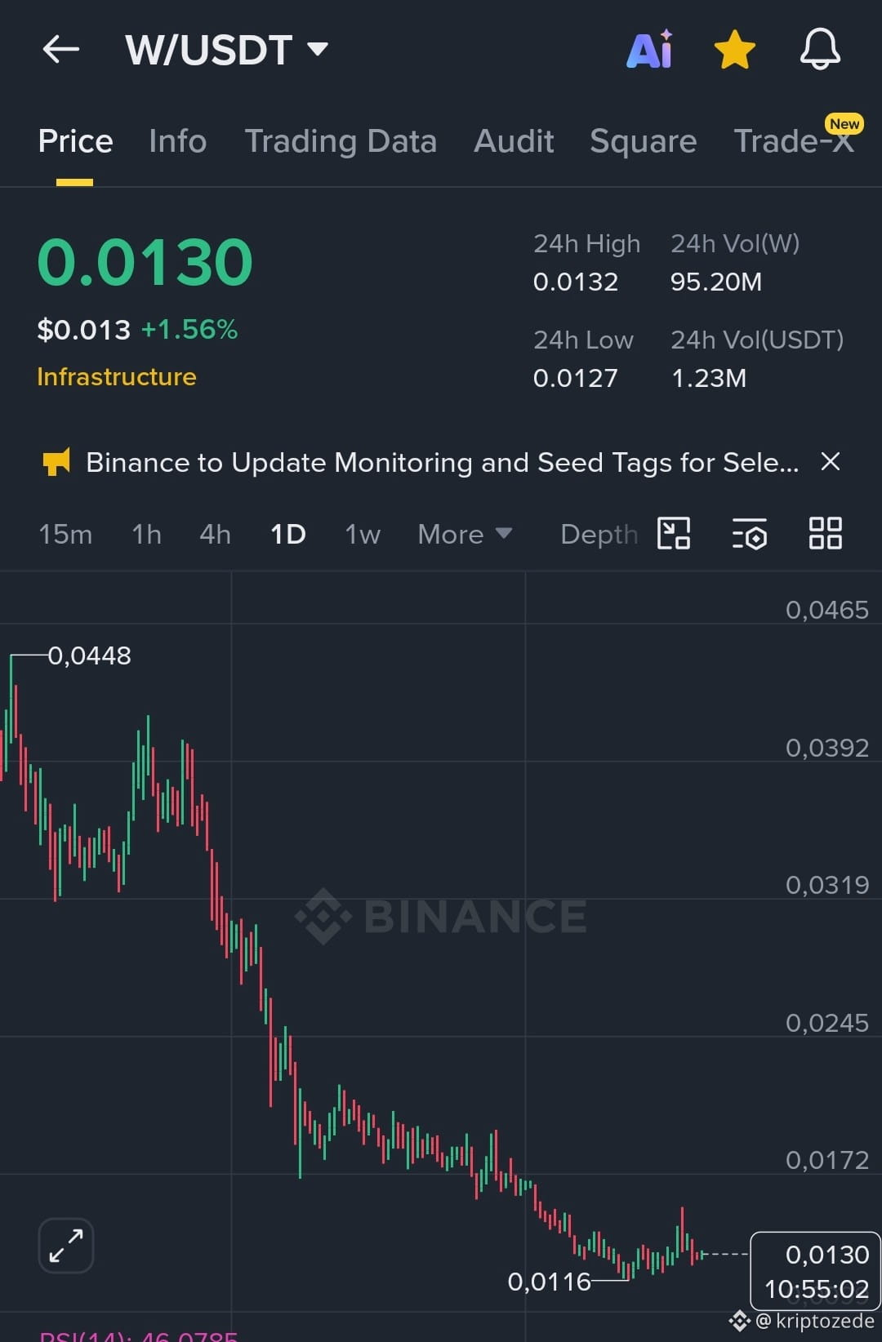882x1342 pixels.
Task: Tap the 24h Vol(W) value 95.20M
Action: pos(716,282)
